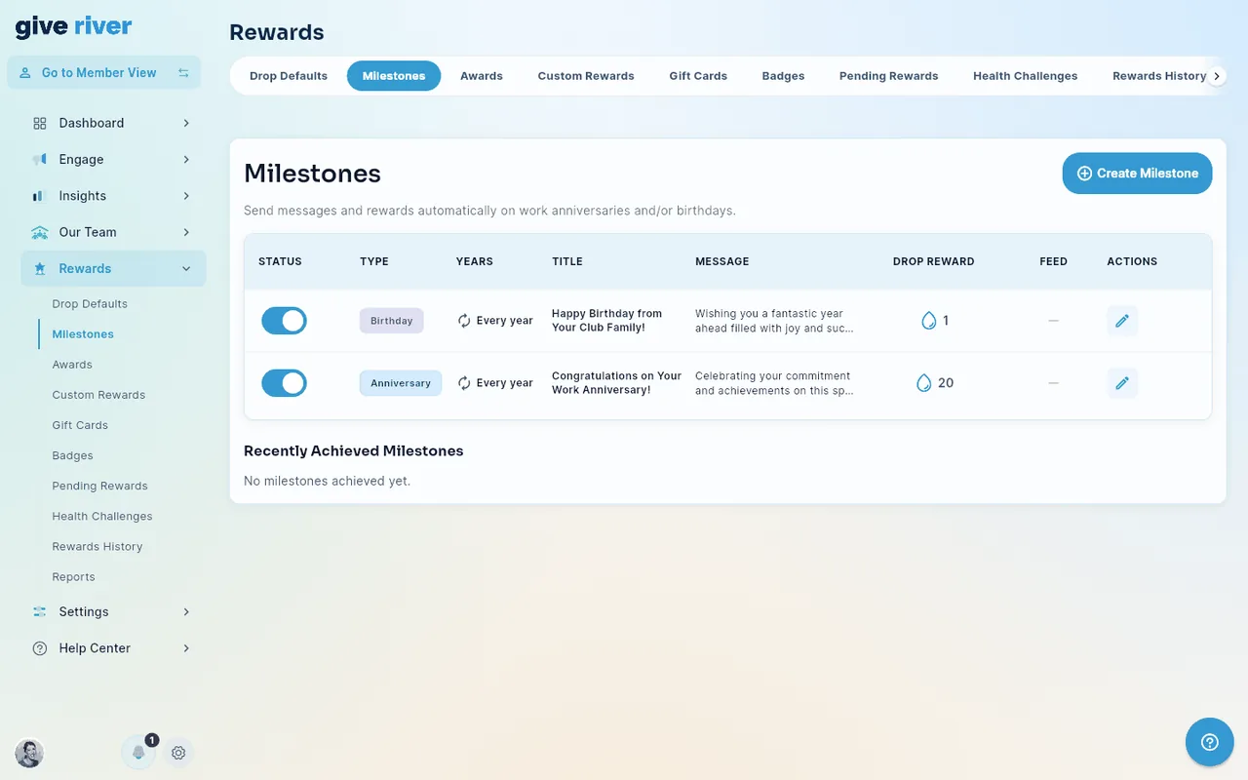This screenshot has width=1248, height=780.
Task: Click the Settings sliders icon in sidebar
Action: tap(40, 611)
